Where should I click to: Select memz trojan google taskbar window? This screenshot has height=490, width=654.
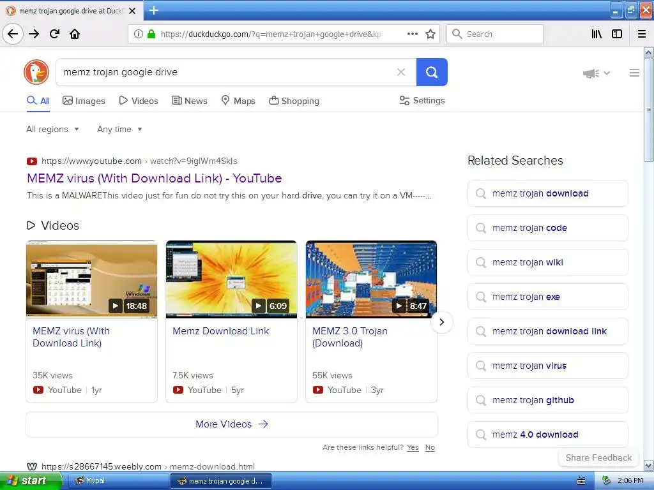[x=221, y=481]
